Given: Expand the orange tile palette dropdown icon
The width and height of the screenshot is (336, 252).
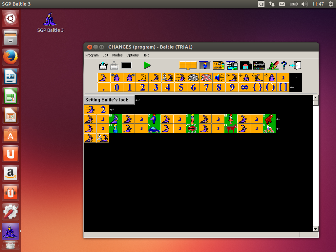Looking at the screenshot, I should click(188, 65).
